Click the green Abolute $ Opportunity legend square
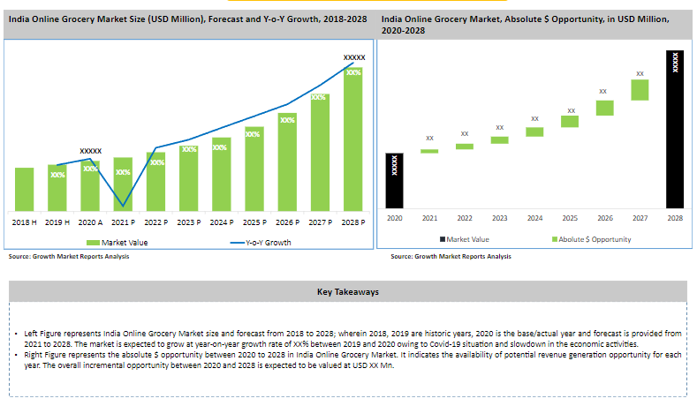 pyautogui.click(x=554, y=239)
